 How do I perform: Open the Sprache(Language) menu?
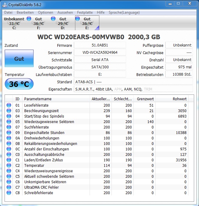click(x=124, y=12)
